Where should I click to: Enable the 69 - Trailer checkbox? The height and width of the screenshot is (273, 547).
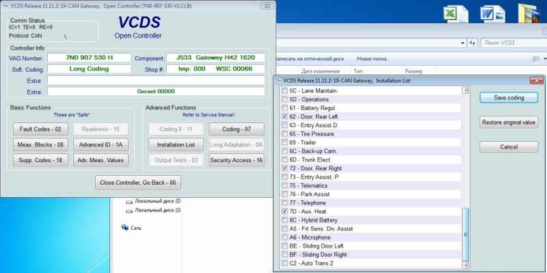[x=284, y=142]
